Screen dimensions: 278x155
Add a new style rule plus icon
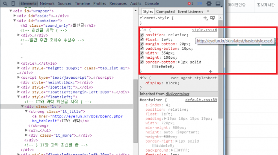[x=205, y=18]
